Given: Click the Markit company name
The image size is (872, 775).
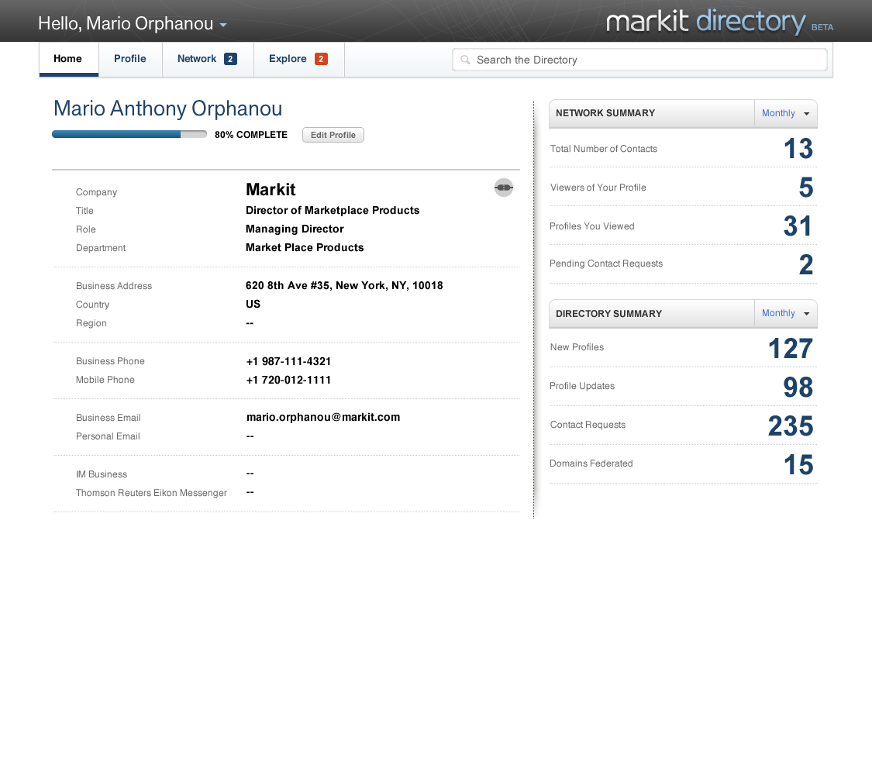Looking at the screenshot, I should 271,190.
